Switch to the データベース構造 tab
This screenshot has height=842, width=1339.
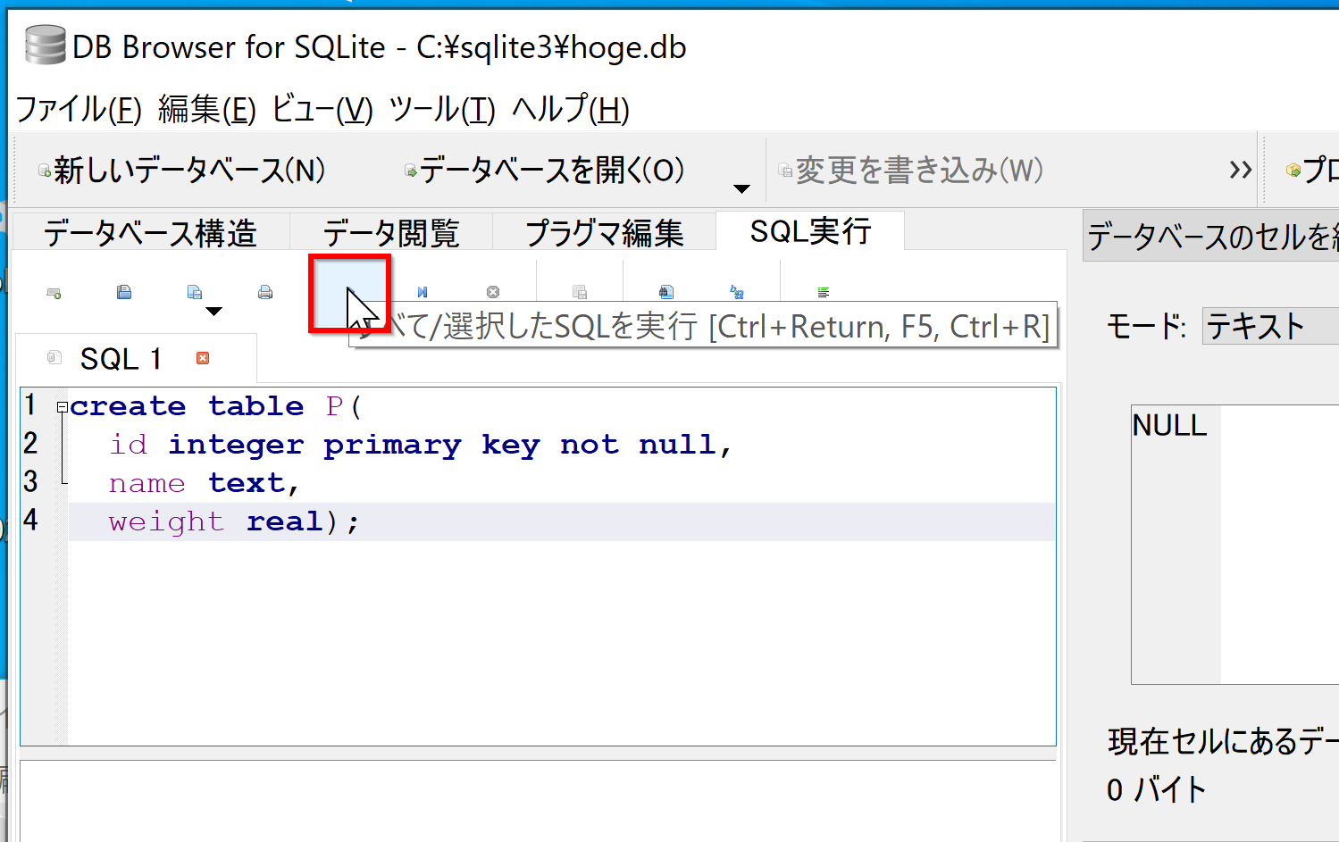click(x=150, y=233)
